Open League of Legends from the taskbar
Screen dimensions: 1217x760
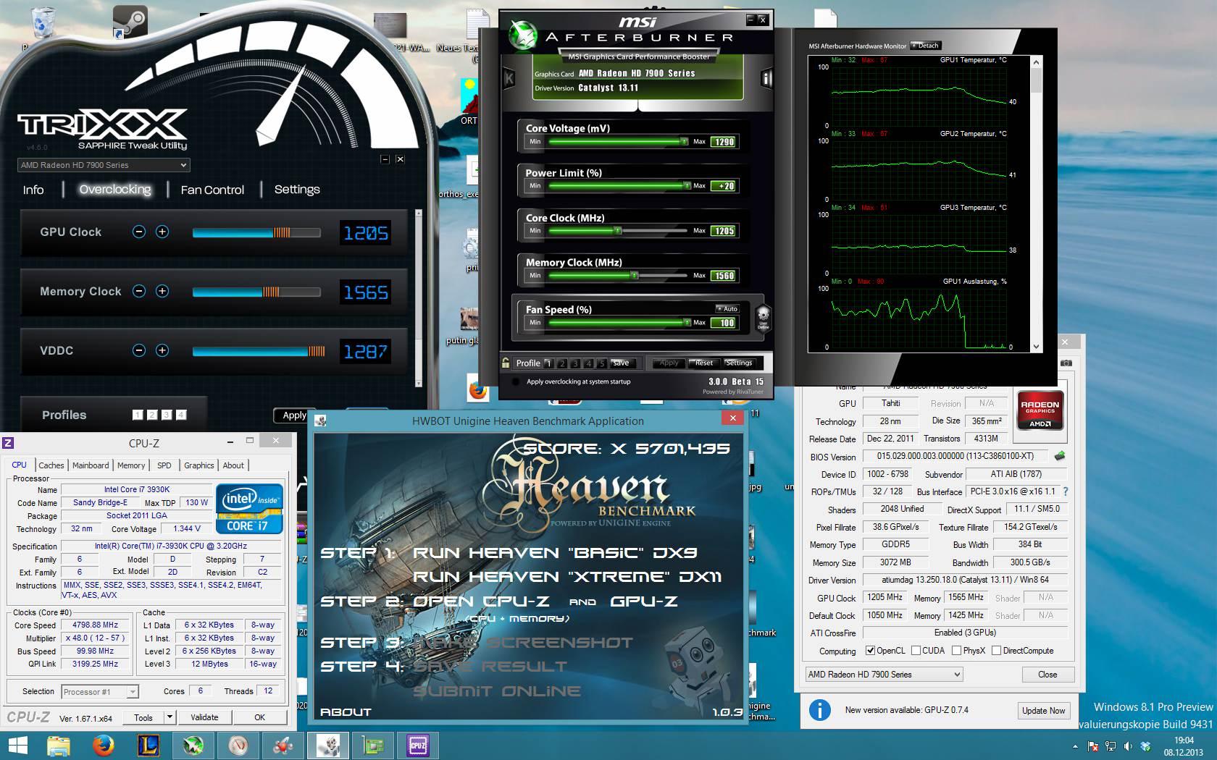(x=148, y=745)
